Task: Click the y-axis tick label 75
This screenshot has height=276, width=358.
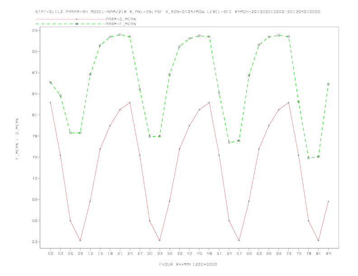Action: click(x=35, y=157)
